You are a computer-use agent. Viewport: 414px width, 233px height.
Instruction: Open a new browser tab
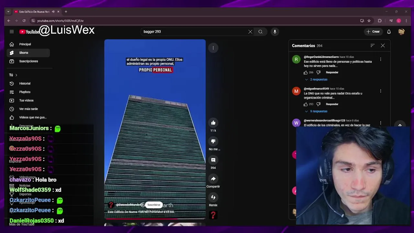coord(66,12)
